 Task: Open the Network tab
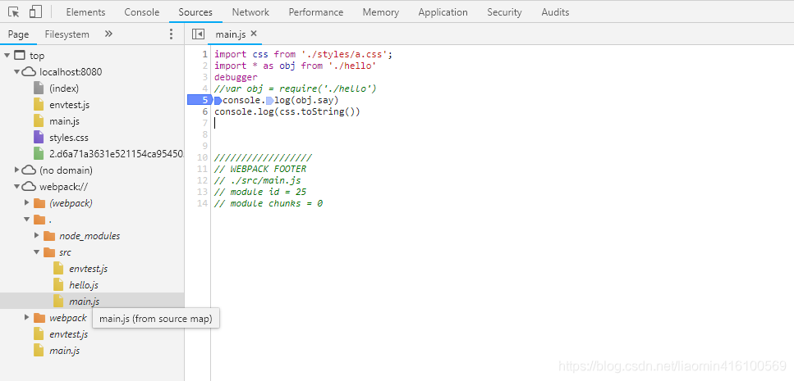click(x=250, y=12)
